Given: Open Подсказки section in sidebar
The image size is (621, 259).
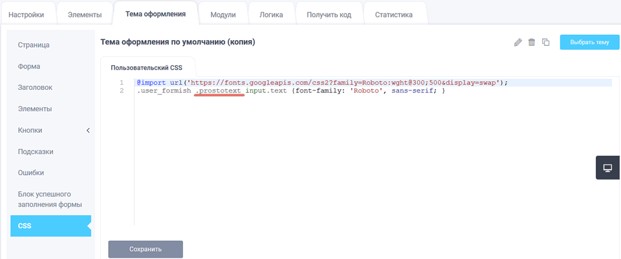Looking at the screenshot, I should 36,152.
